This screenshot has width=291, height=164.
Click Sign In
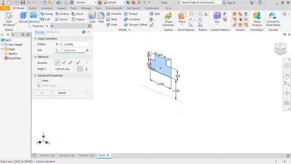229,3
